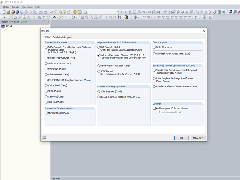240x180 pixels.
Task: Show view in X direction icon
Action: 106,17
